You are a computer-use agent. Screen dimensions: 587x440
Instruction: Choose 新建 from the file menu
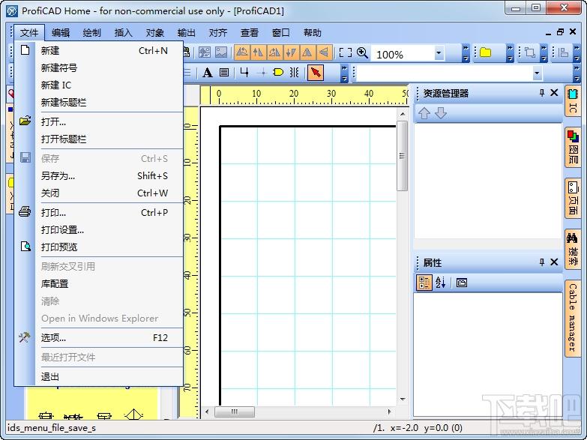99,50
